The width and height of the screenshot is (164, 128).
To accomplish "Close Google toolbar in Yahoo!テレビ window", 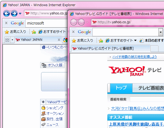I will coord(73,32).
